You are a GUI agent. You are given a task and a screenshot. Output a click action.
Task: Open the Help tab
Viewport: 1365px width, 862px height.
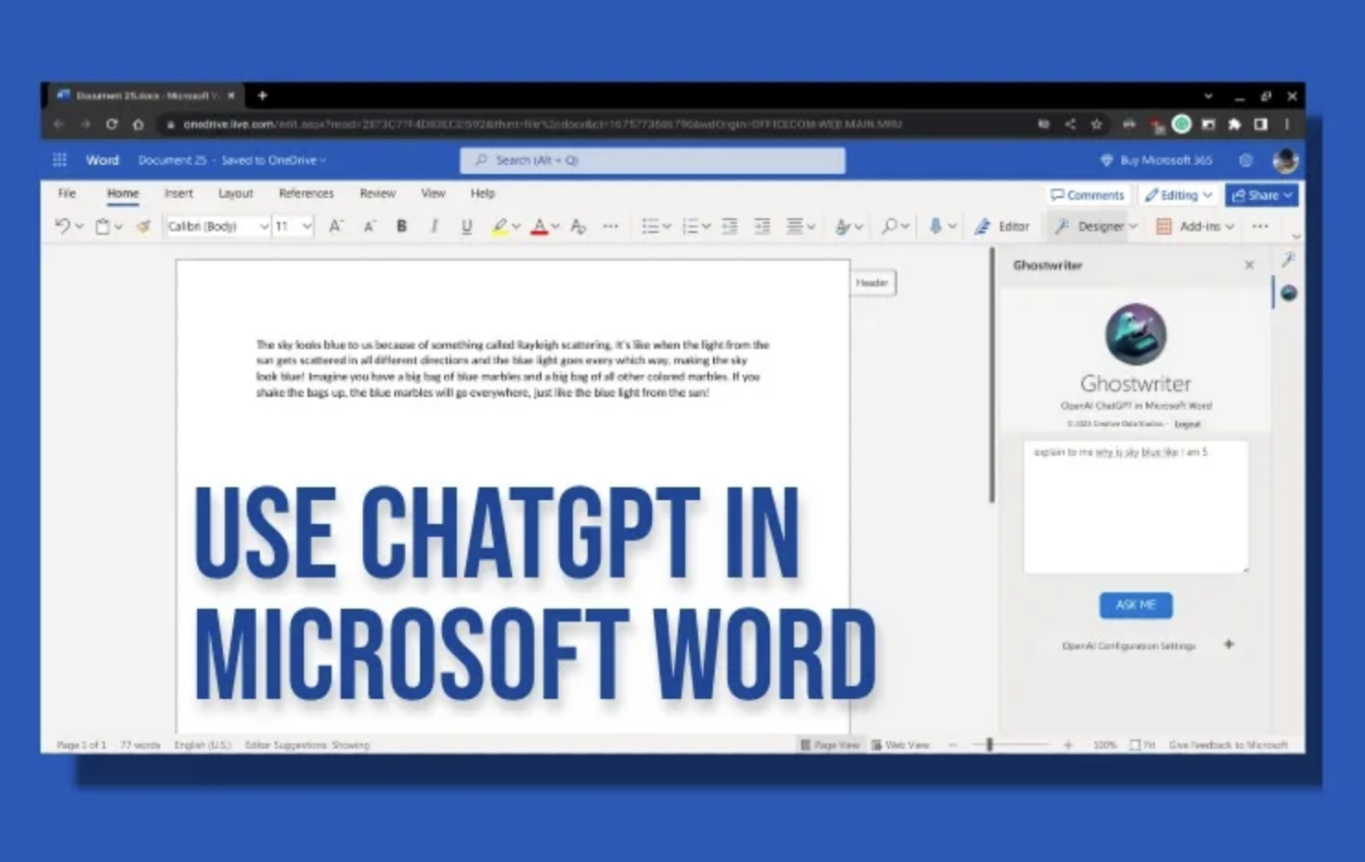483,193
